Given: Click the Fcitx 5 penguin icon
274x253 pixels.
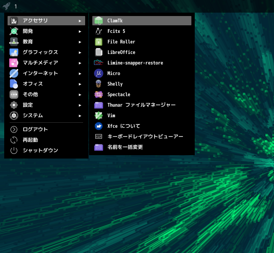Looking at the screenshot, I should [99, 31].
